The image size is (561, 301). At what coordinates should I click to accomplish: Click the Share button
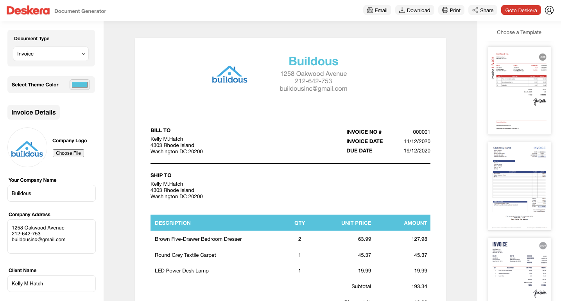pyautogui.click(x=483, y=10)
